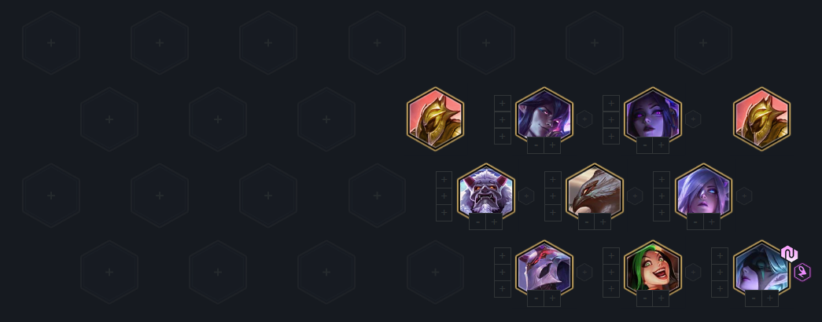Select the green-haired laughing champion portrait
The image size is (822, 322).
click(653, 269)
